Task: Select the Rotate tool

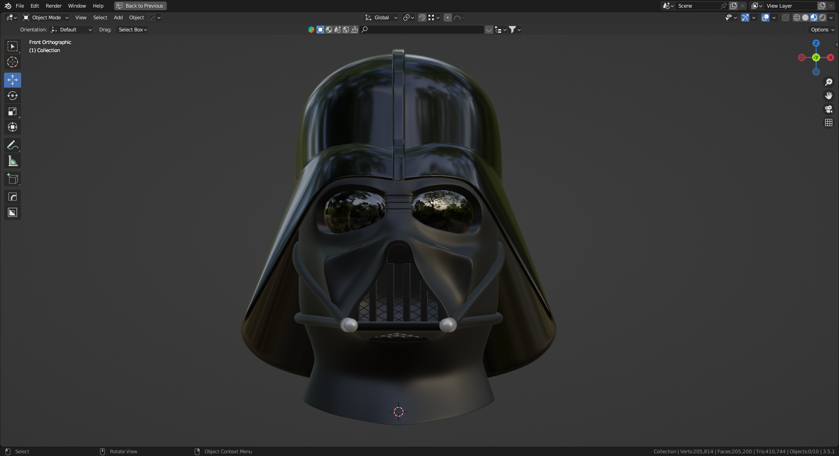Action: (x=13, y=96)
